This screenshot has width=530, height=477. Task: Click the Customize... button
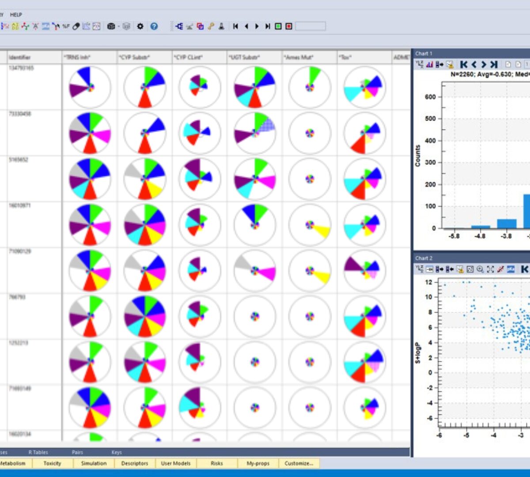coord(299,463)
